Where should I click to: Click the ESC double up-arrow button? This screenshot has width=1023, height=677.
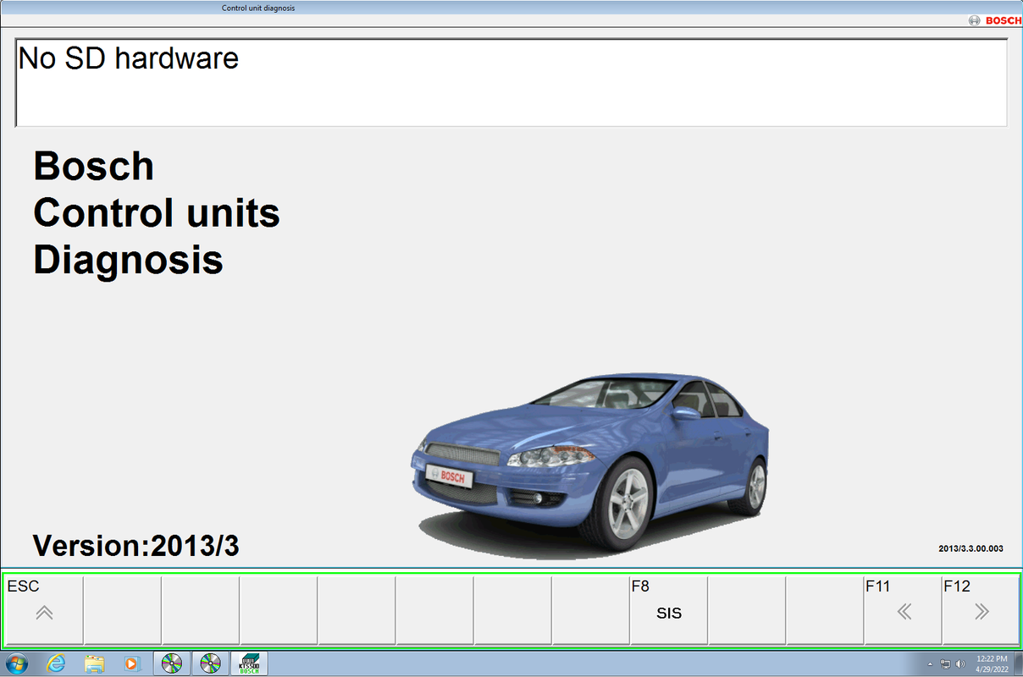click(x=44, y=611)
